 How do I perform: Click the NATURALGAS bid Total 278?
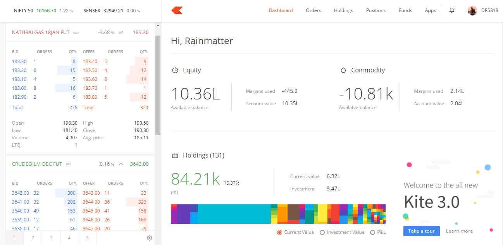[x=73, y=108]
